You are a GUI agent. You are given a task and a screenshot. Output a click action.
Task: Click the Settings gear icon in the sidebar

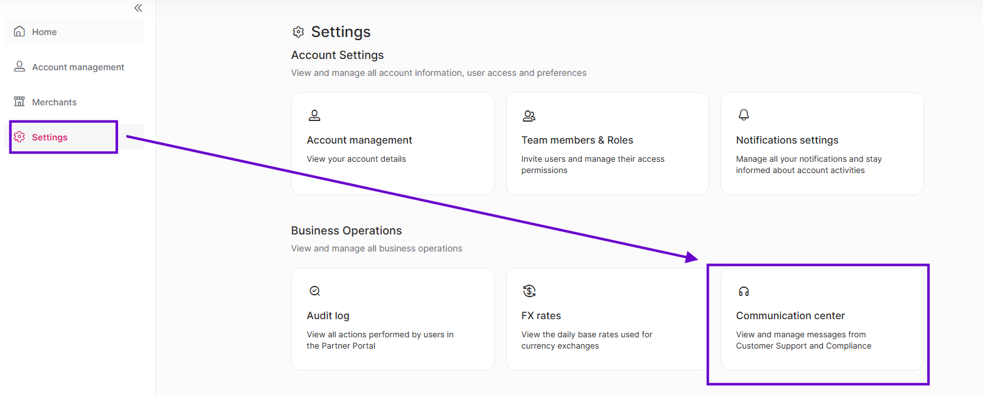[x=19, y=137]
